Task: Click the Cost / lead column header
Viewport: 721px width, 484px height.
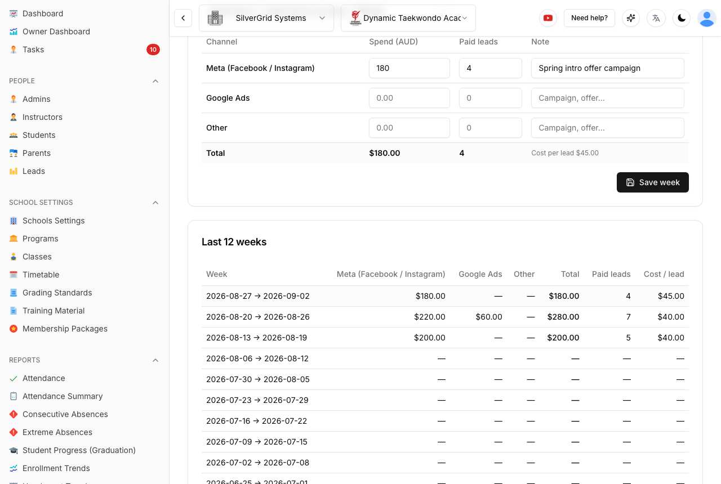Action: click(x=664, y=274)
